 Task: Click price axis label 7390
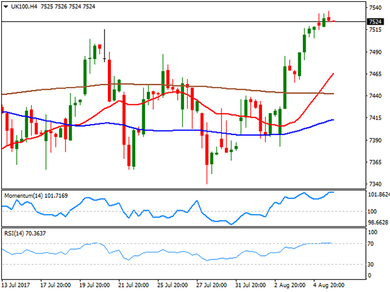tap(375, 140)
